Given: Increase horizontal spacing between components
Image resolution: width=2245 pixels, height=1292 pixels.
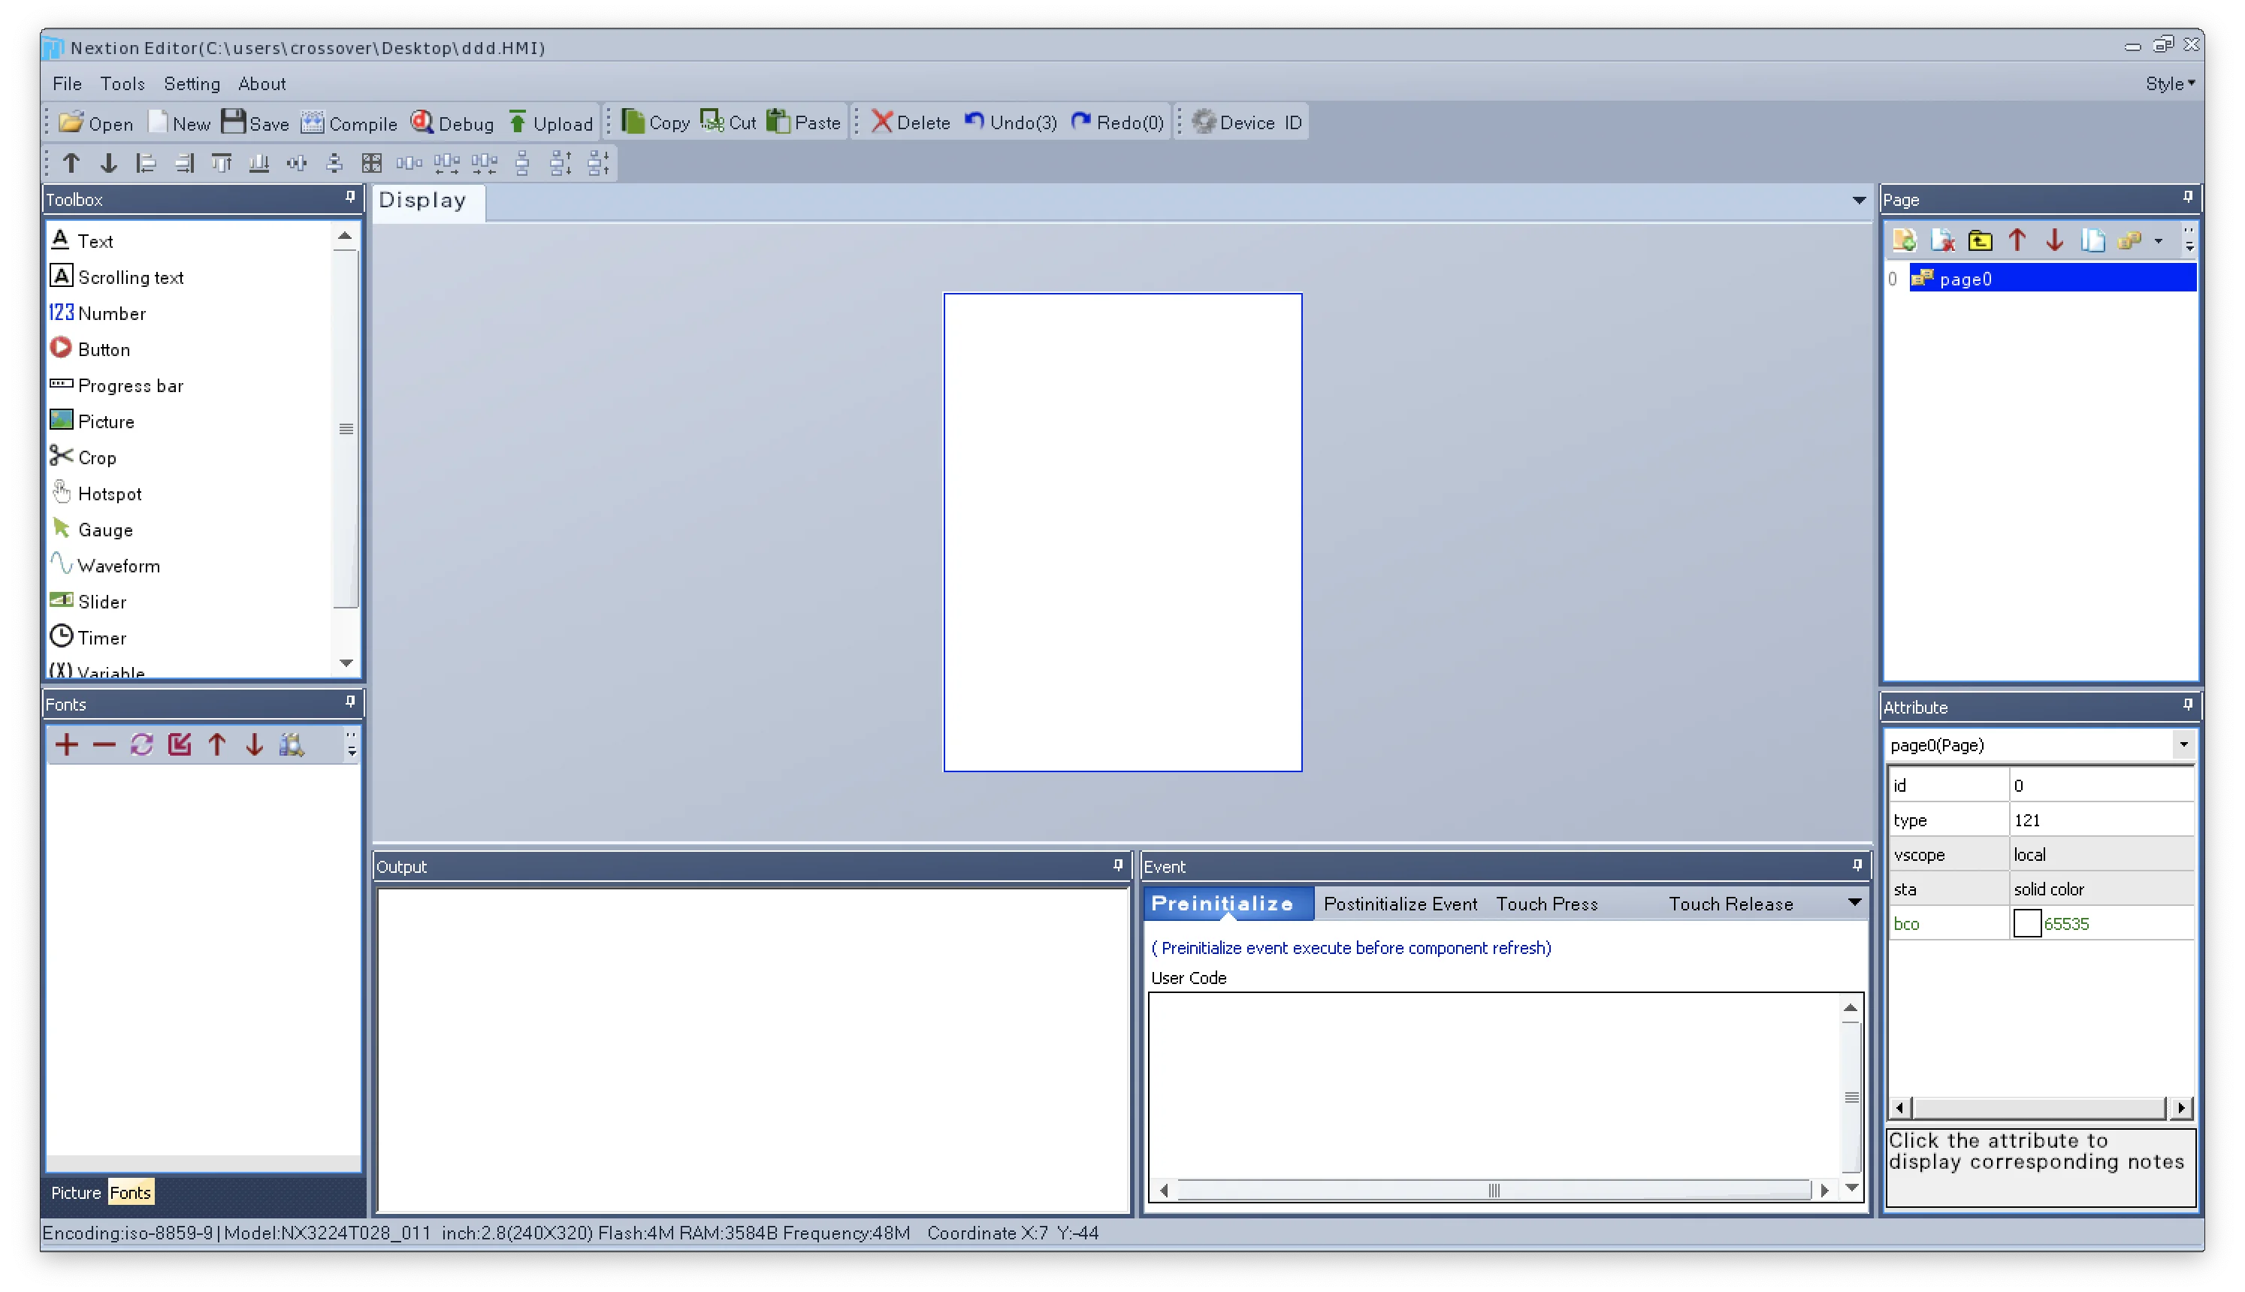Looking at the screenshot, I should [447, 163].
